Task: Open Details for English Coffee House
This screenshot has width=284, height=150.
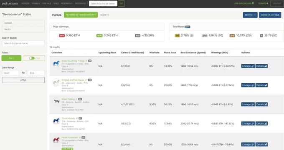Action: (261, 85)
